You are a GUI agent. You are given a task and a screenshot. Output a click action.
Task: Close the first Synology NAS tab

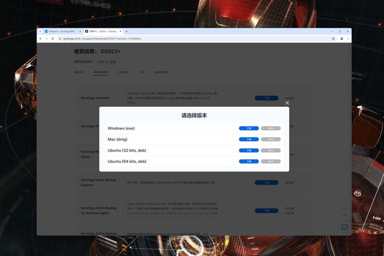click(80, 31)
